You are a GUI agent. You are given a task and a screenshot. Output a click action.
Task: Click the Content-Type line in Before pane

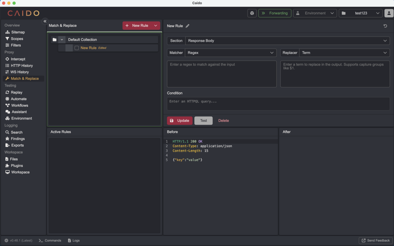coord(202,146)
